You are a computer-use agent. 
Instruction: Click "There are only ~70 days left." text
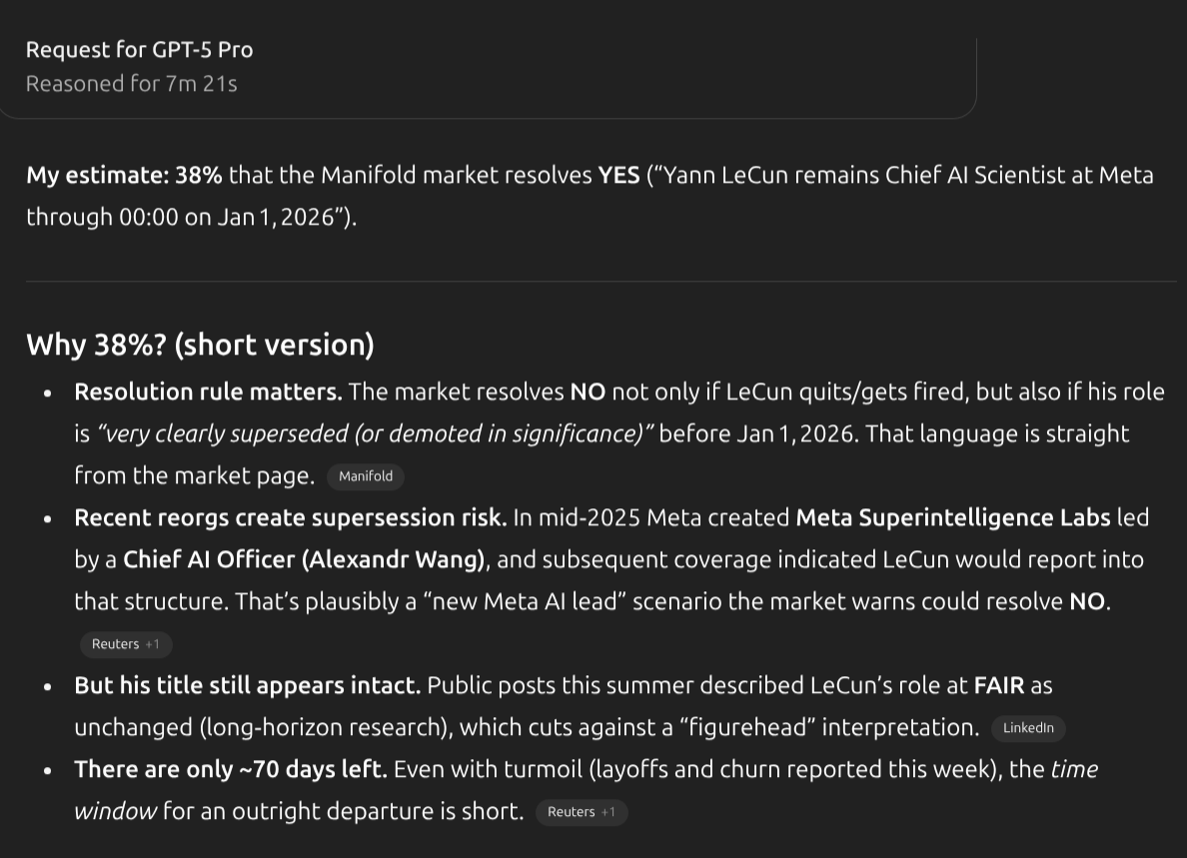(230, 769)
